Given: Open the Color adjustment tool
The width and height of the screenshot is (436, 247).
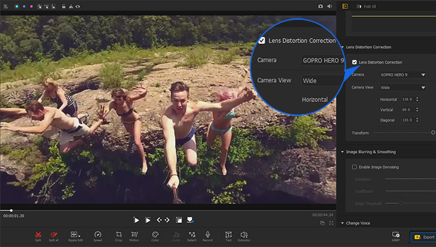Looking at the screenshot, I should coord(155,234).
